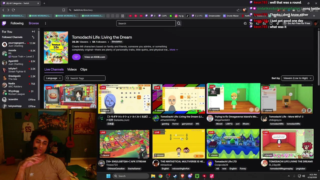Click the Search Tags input field
The width and height of the screenshot is (320, 180).
click(x=85, y=78)
